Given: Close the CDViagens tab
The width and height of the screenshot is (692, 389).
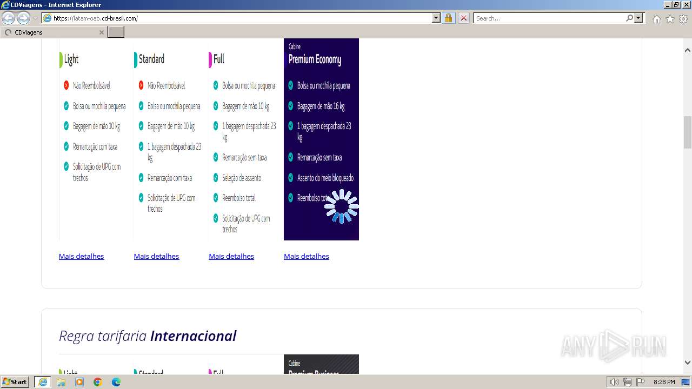Looking at the screenshot, I should coord(101,32).
